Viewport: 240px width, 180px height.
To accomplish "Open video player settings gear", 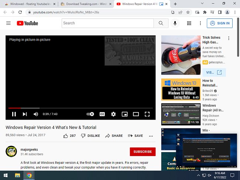I will (x=113, y=114).
